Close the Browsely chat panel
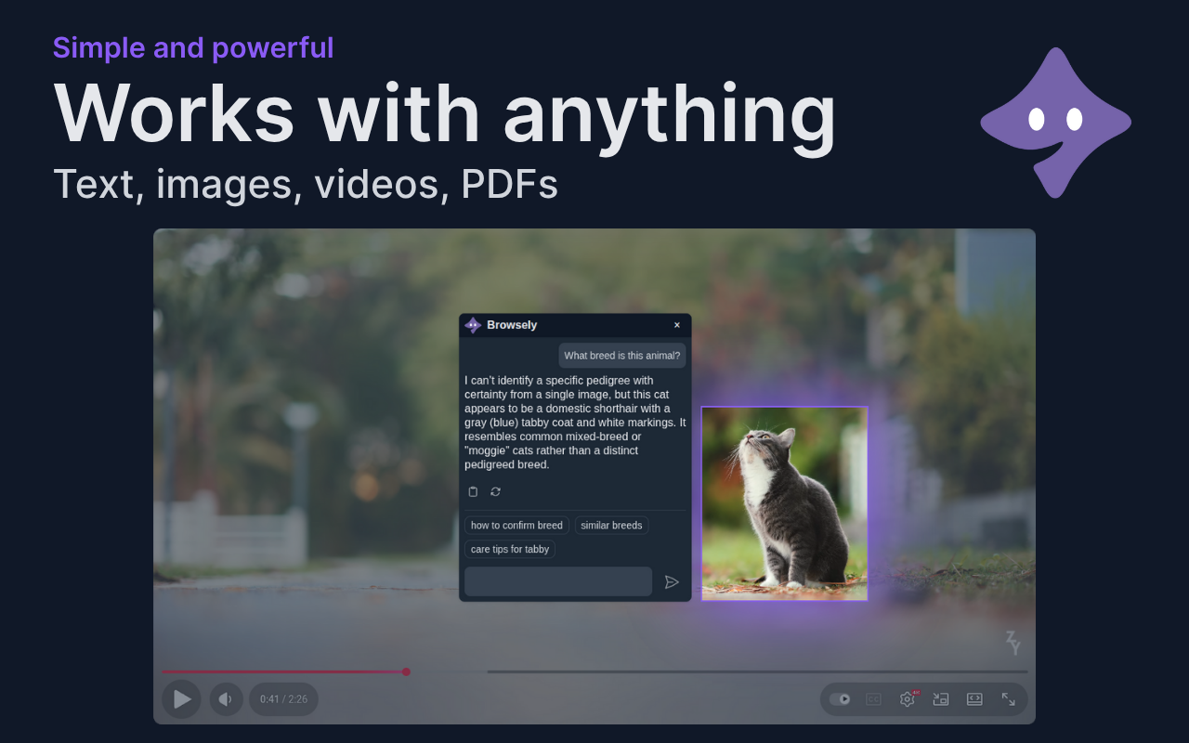Viewport: 1189px width, 743px height. (677, 325)
